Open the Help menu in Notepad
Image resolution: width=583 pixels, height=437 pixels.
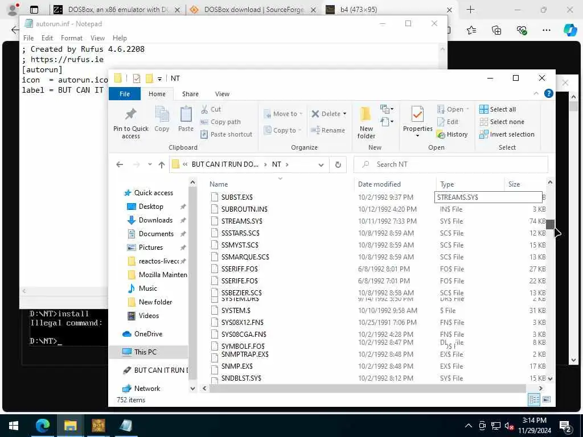tap(120, 38)
